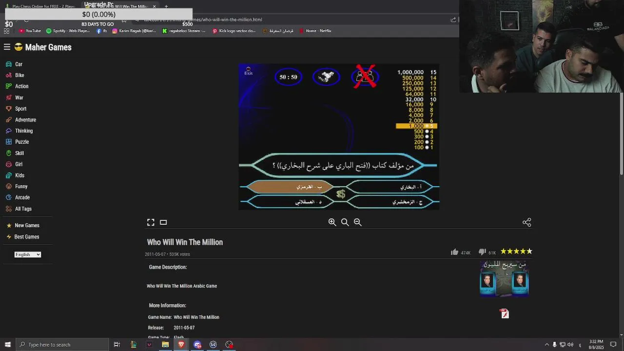The width and height of the screenshot is (624, 351).
Task: Switch game to theater view
Action: (x=163, y=222)
